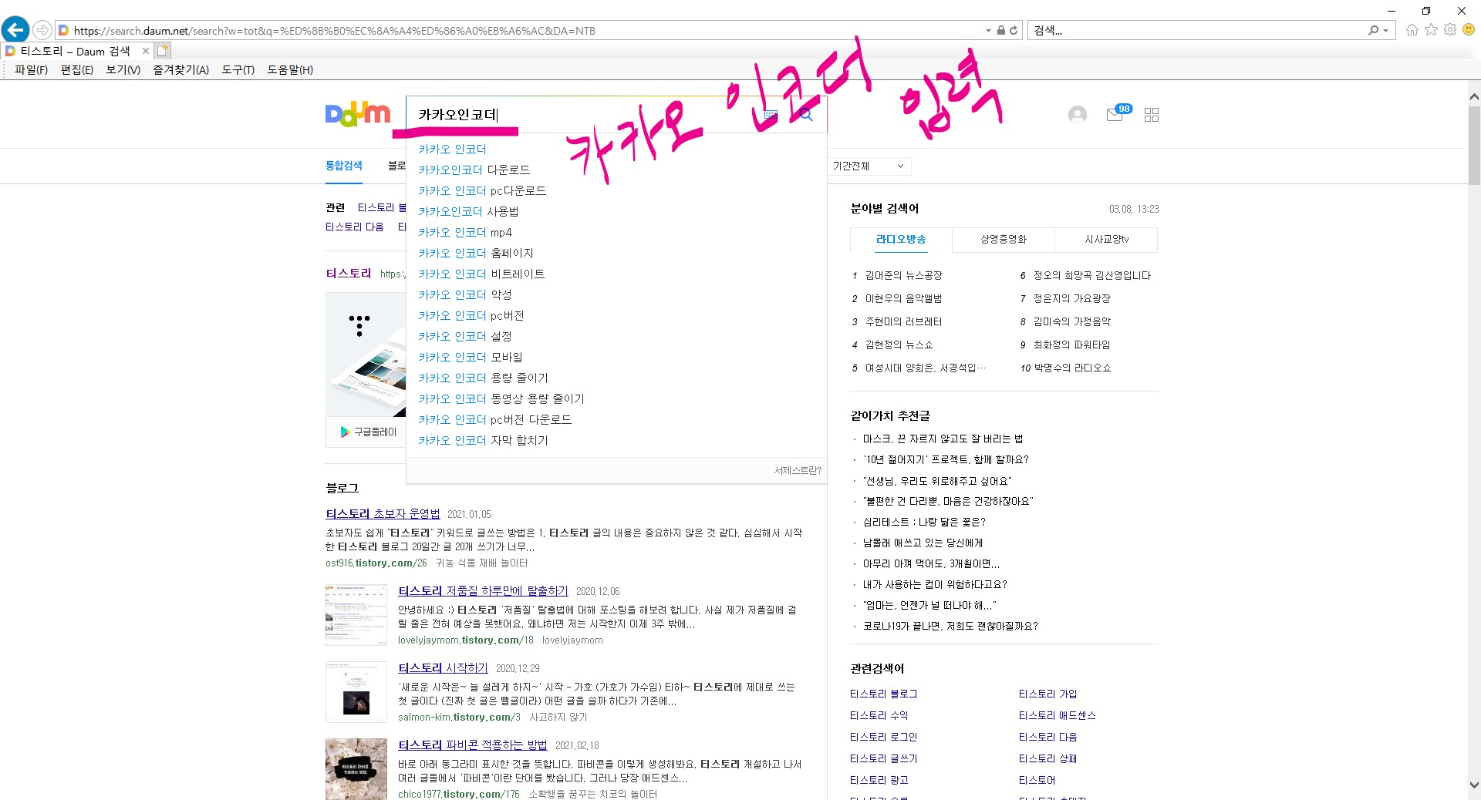Open the 티스토리 site title link
This screenshot has height=800, width=1481.
(349, 273)
